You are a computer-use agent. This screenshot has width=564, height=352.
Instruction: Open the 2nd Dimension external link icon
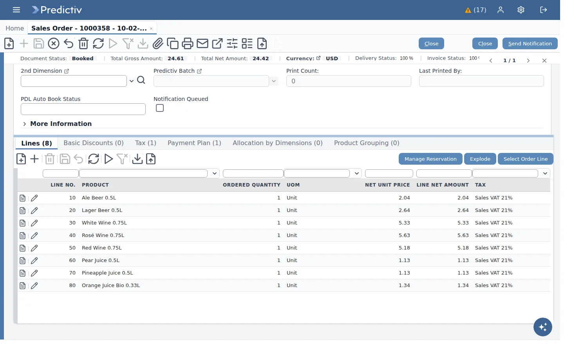tap(67, 71)
